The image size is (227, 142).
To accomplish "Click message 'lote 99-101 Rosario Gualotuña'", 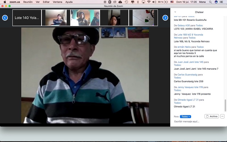I will coord(190,20).
